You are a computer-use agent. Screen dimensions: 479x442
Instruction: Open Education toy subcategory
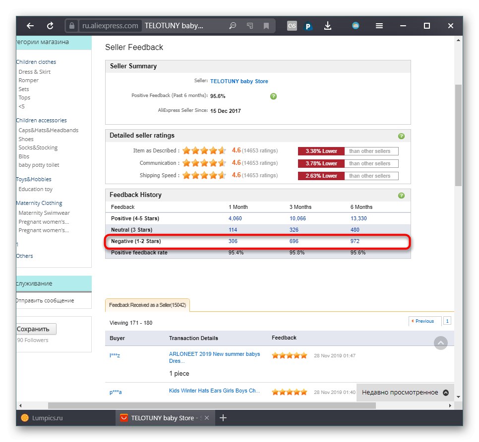pyautogui.click(x=35, y=189)
